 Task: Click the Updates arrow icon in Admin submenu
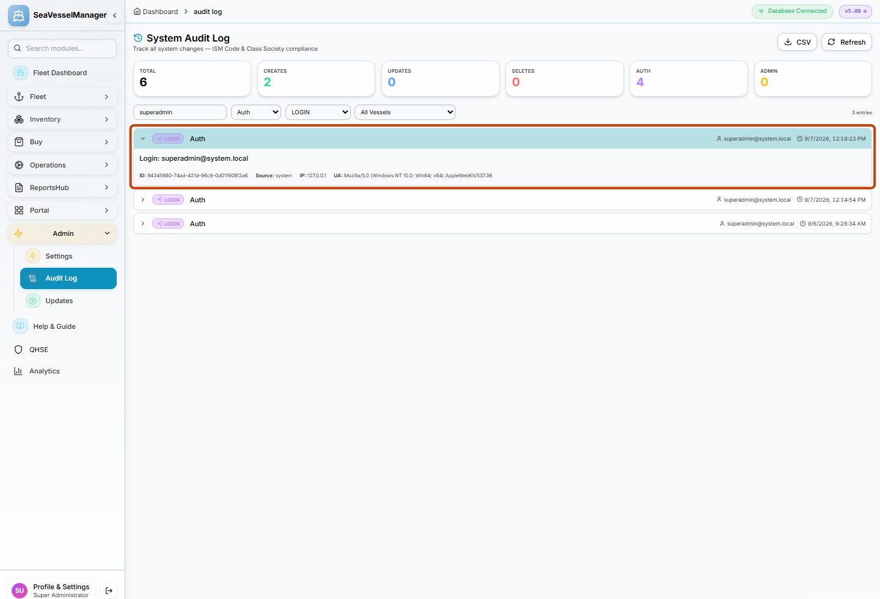(x=33, y=301)
